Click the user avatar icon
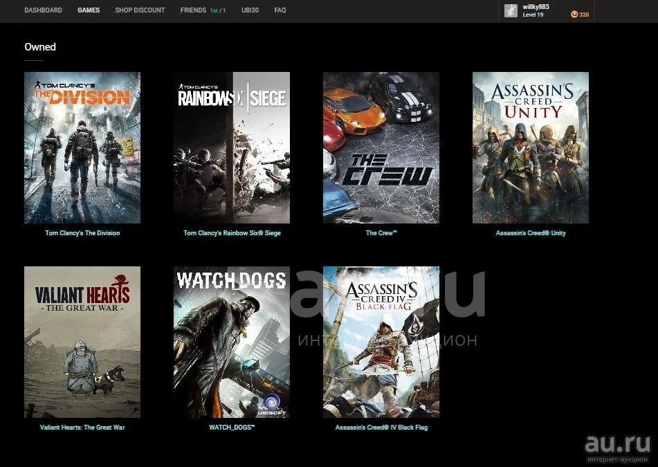The width and height of the screenshot is (658, 467). pyautogui.click(x=511, y=10)
